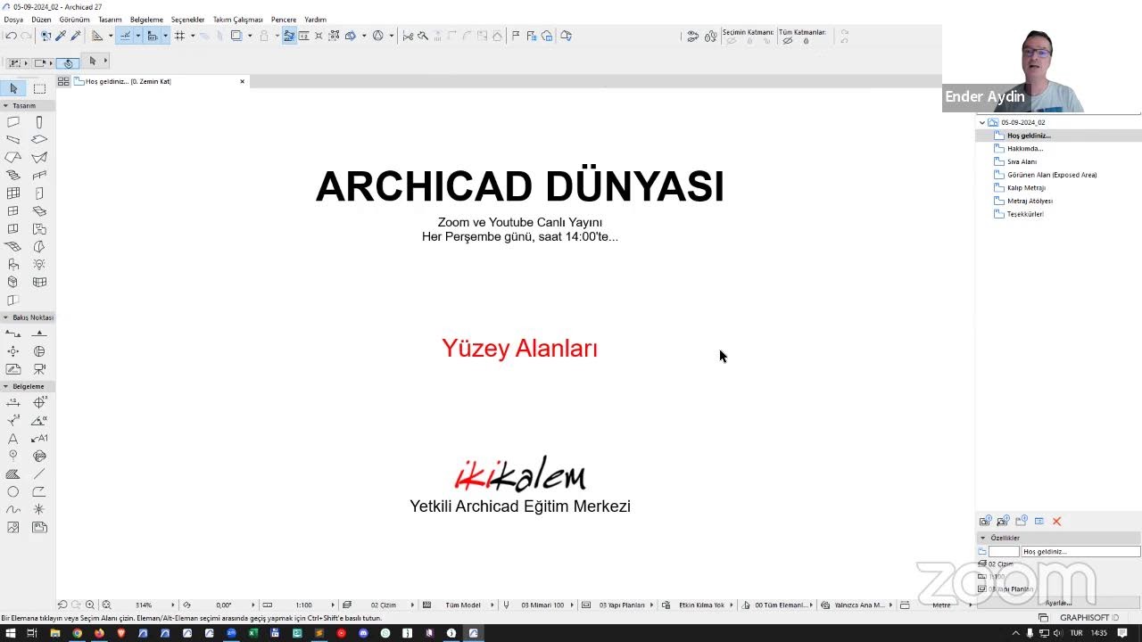Image resolution: width=1142 pixels, height=642 pixels.
Task: Select the Stair tool
Action: 13,176
